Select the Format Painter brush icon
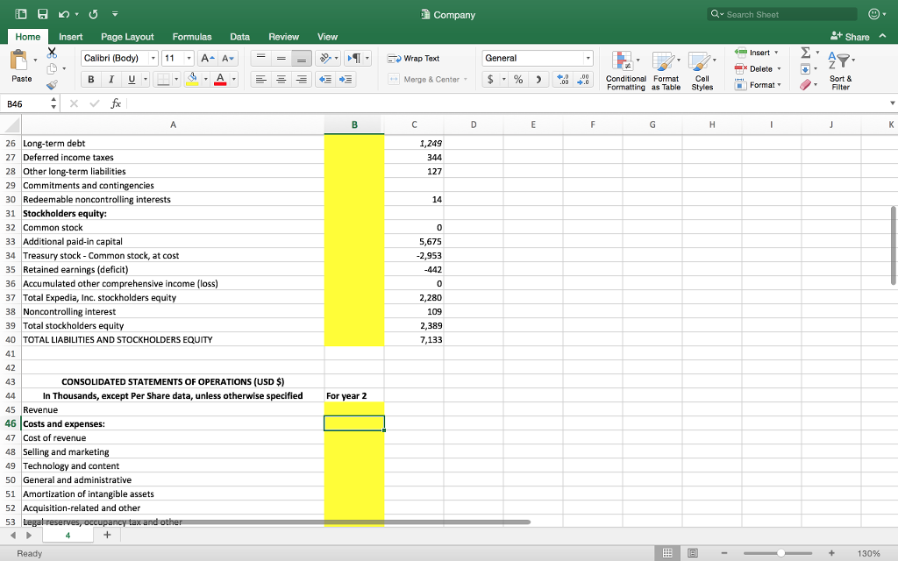This screenshot has height=561, width=898. [51, 83]
